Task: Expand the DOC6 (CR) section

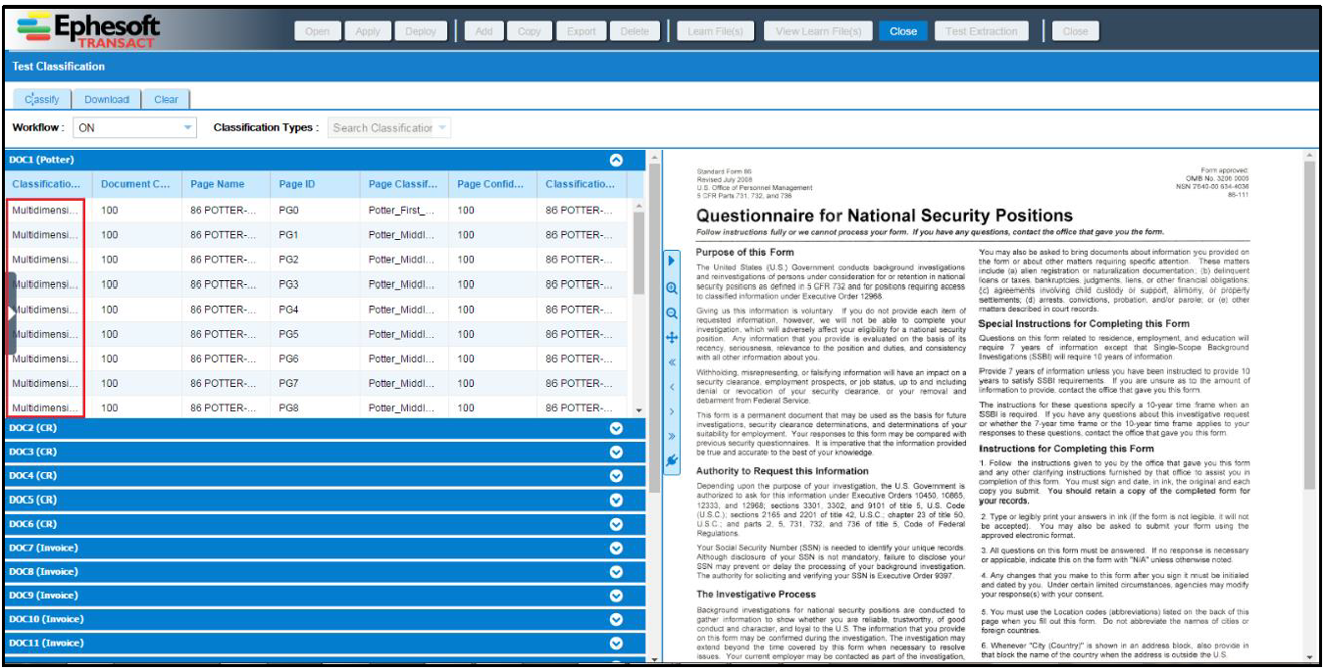Action: [616, 524]
